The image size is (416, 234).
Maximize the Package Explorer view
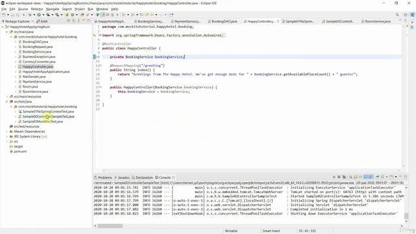pyautogui.click(x=88, y=21)
